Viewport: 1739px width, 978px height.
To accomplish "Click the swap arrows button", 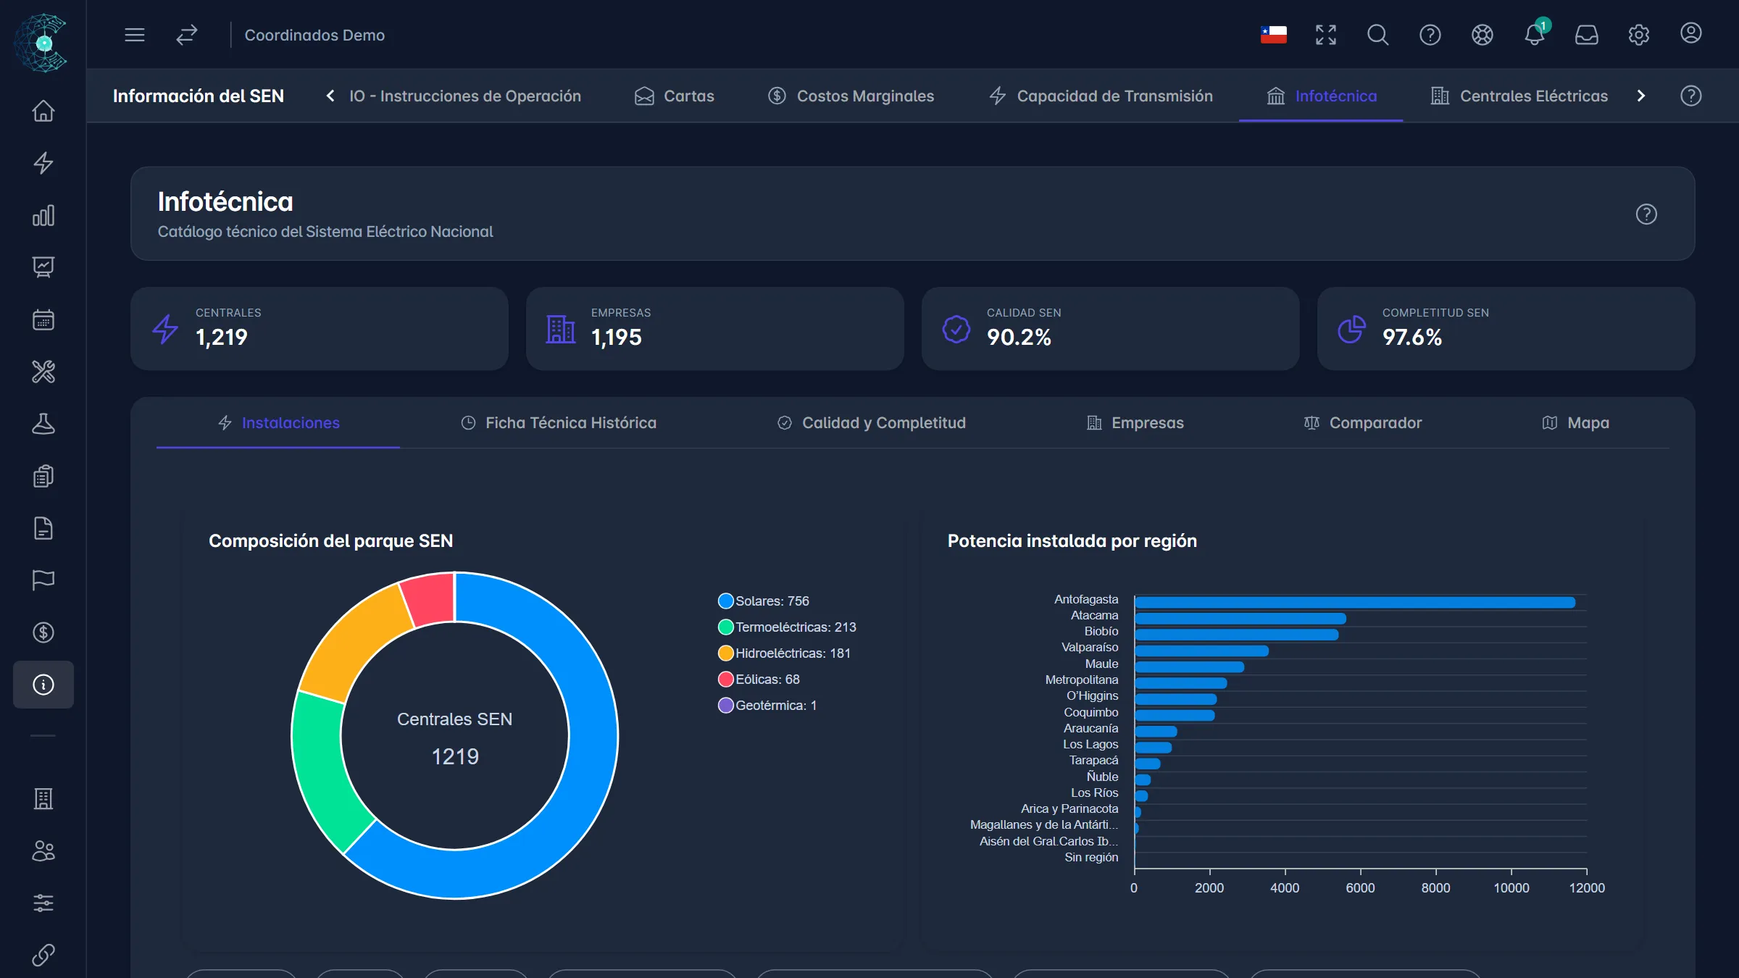I will click(187, 35).
